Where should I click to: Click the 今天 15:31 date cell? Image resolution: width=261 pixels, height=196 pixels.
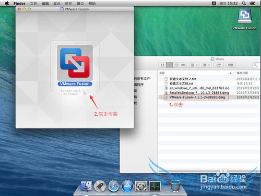tap(244, 83)
